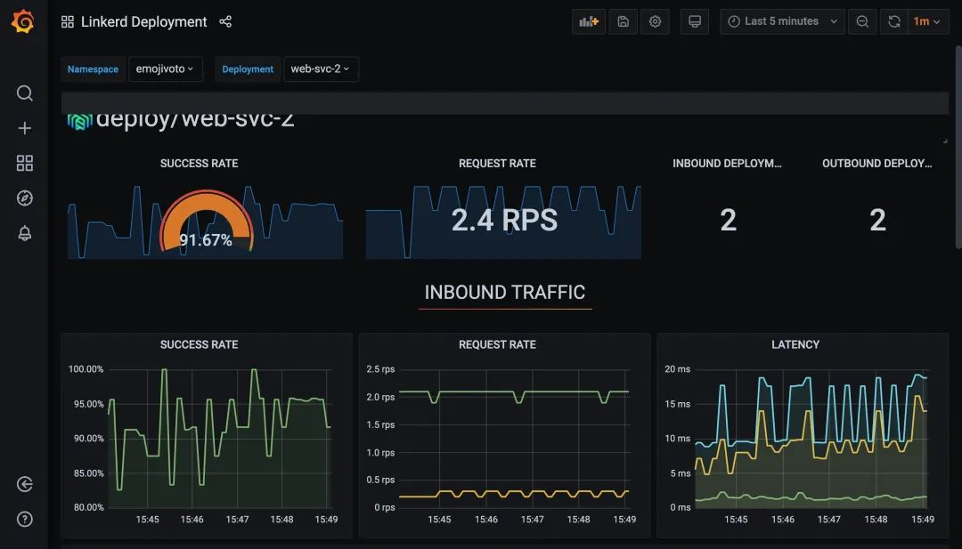Open the 1m refresh interval dropdown
Image resolution: width=962 pixels, height=549 pixels.
927,21
